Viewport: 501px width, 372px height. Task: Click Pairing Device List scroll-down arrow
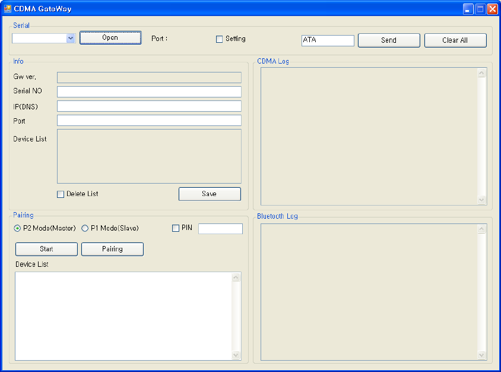point(236,355)
